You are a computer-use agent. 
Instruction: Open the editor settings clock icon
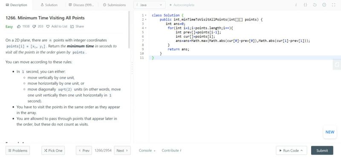(324, 5)
